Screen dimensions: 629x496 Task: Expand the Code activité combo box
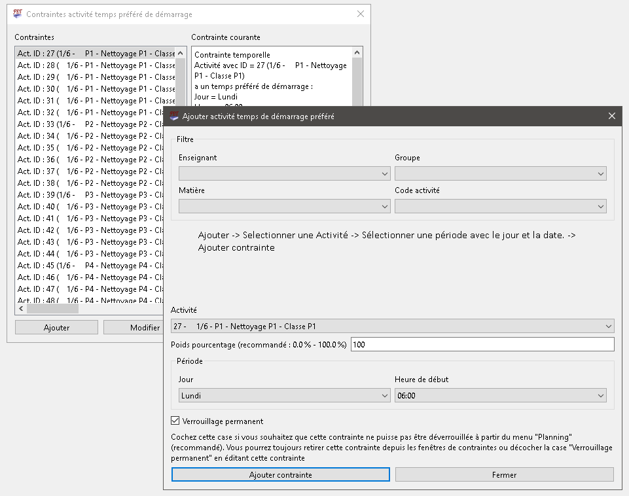(500, 207)
